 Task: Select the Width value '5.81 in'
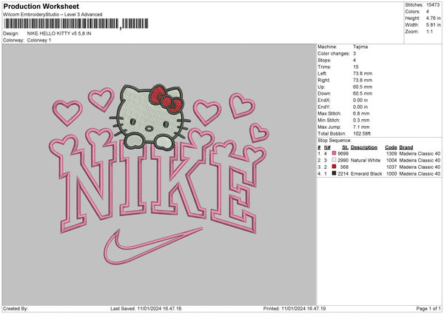point(433,25)
